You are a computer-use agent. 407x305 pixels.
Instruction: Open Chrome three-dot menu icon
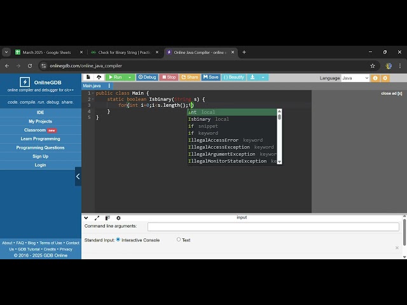click(x=400, y=66)
